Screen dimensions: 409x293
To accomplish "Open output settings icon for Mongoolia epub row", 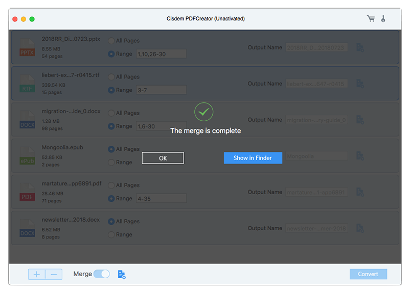I will pos(360,156).
